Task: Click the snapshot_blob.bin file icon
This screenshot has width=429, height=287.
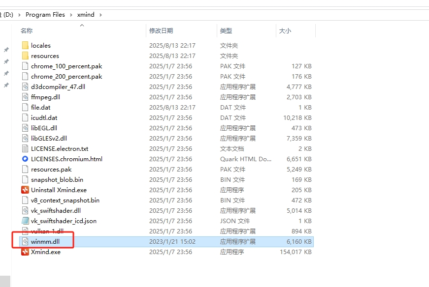Action: [25, 180]
